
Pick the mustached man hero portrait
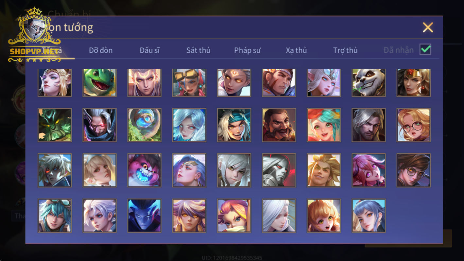pyautogui.click(x=279, y=125)
